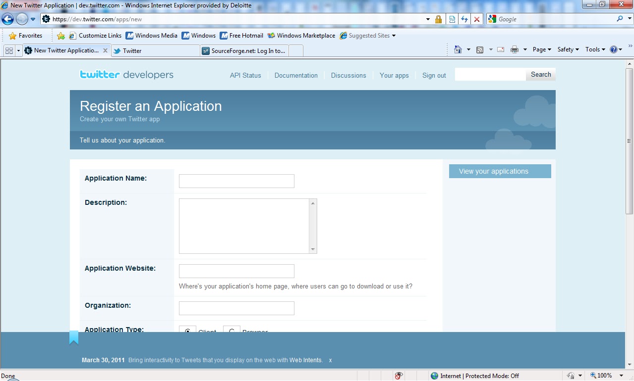Click the gold security lock icon
This screenshot has height=381, width=634.
click(438, 19)
